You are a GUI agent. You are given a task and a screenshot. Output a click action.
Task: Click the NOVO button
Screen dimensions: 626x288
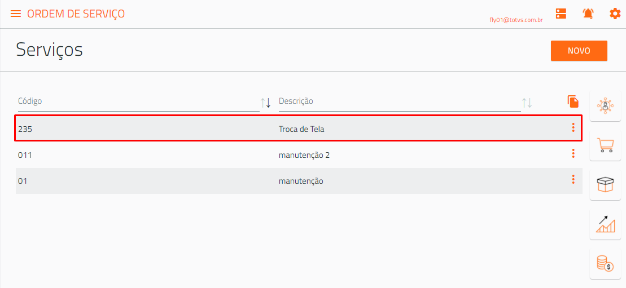coord(579,51)
